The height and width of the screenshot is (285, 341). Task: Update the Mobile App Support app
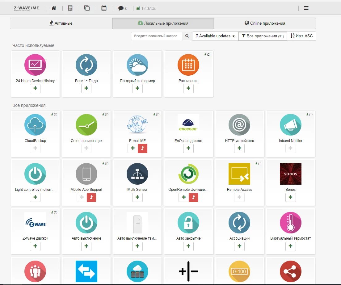[x=91, y=197]
